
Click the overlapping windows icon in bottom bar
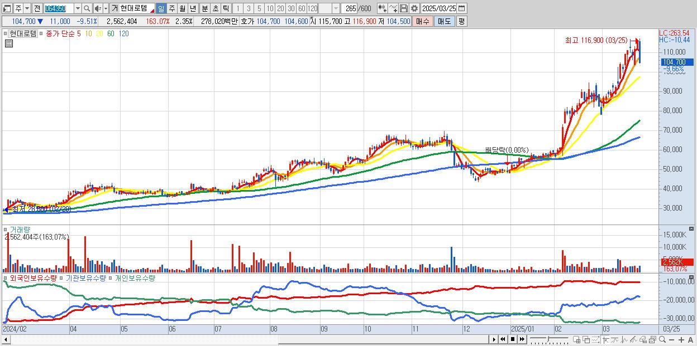[x=586, y=340]
